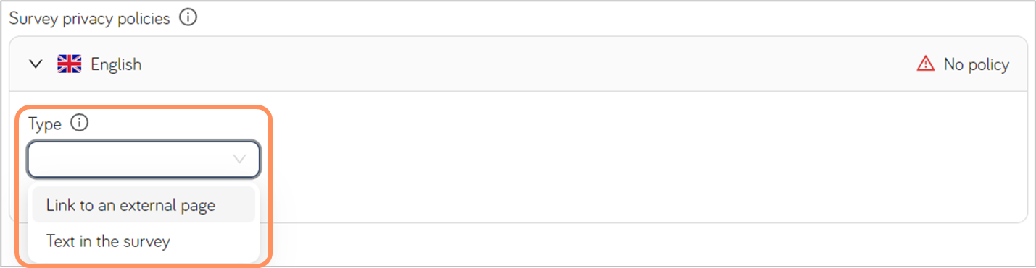Click the red warning triangle icon
This screenshot has height=268, width=1036.
click(x=926, y=64)
